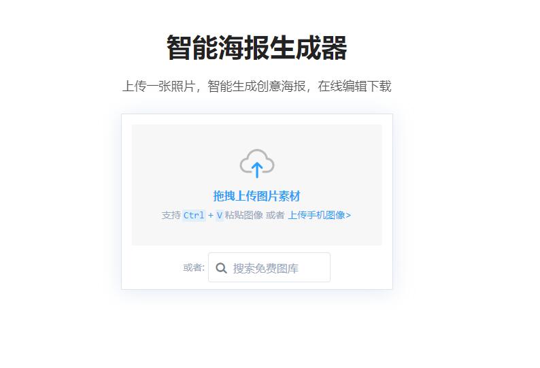Click the magnifying glass search icon
The image size is (540, 368).
click(221, 268)
